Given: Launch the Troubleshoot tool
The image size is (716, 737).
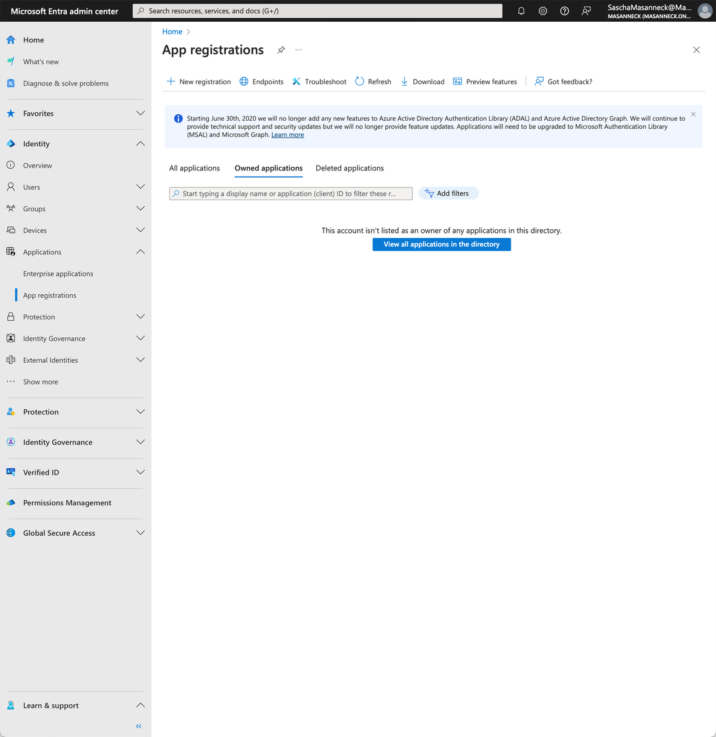Looking at the screenshot, I should point(319,81).
